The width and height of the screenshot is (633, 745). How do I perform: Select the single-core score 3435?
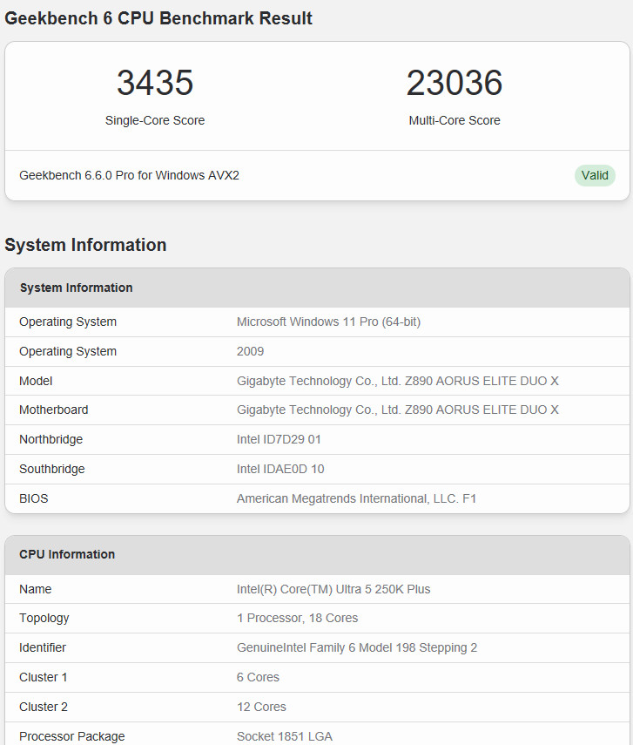(155, 84)
